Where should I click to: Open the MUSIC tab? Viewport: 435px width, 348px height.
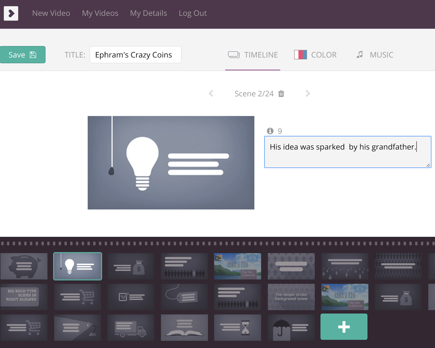[x=375, y=55]
